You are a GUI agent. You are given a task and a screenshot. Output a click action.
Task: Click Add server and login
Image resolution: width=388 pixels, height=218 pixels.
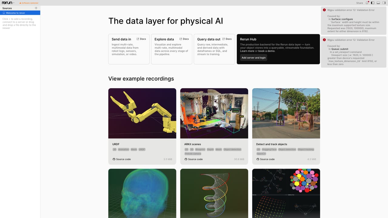tap(253, 58)
